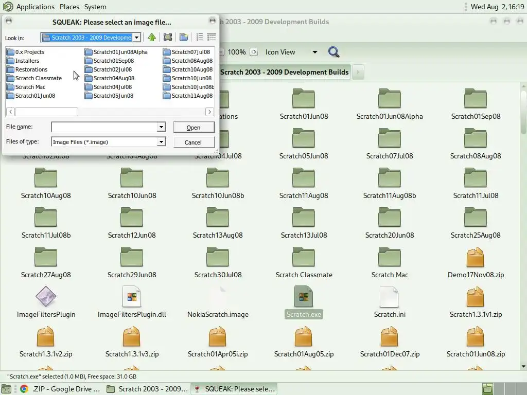Viewport: 527px width, 395px height.
Task: Cancel the SQUEAK file selection dialog
Action: click(194, 142)
